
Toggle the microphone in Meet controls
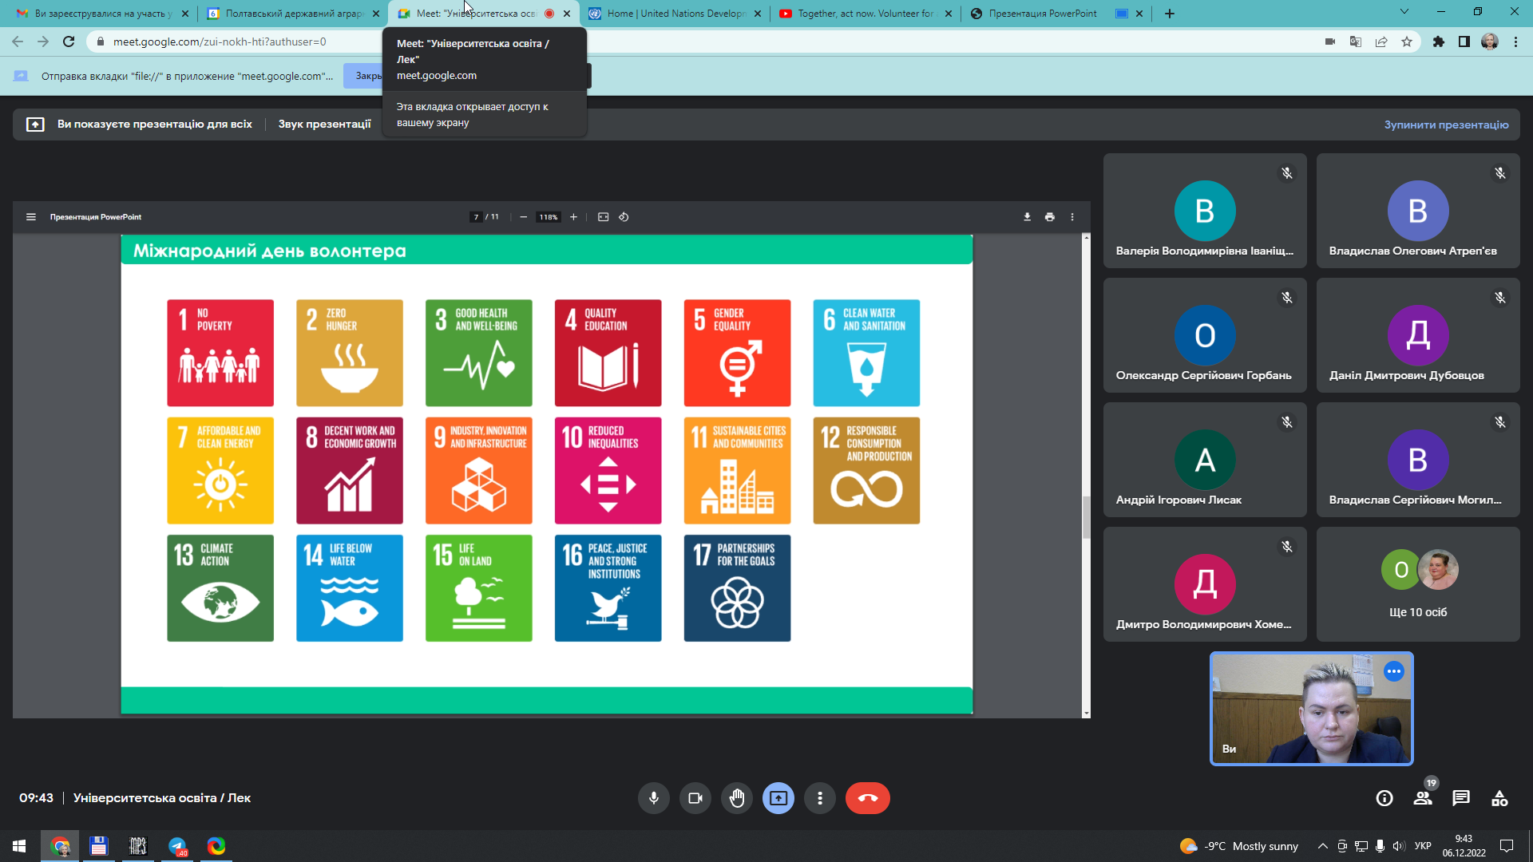[654, 798]
